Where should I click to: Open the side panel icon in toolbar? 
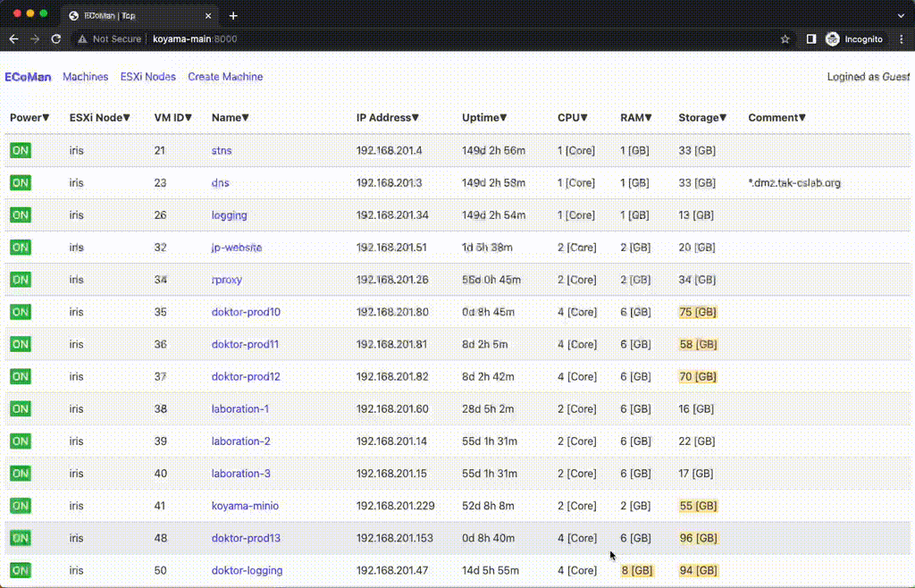pyautogui.click(x=811, y=39)
